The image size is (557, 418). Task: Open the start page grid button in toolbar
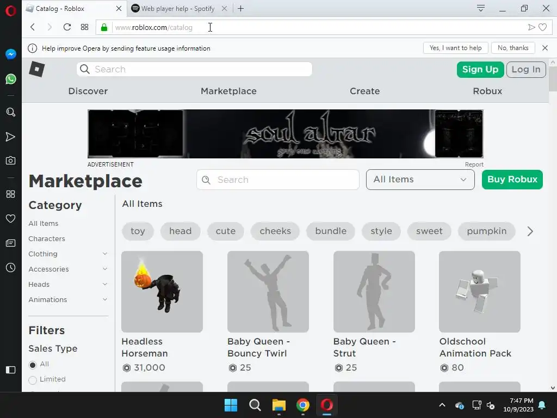tap(84, 27)
